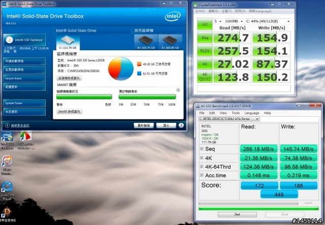Run All tests in CrystalDiskMark
This screenshot has height=225, width=325.
(x=205, y=24)
